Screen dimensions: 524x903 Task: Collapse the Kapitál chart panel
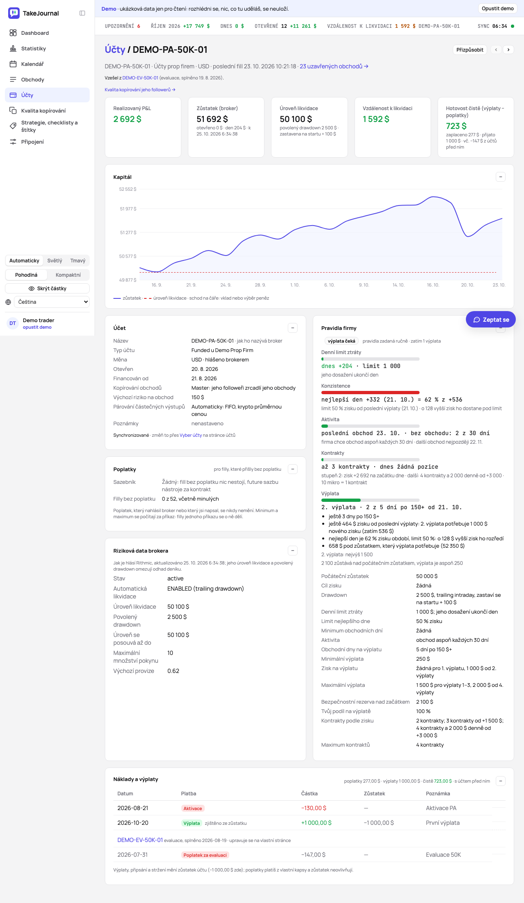pos(501,177)
